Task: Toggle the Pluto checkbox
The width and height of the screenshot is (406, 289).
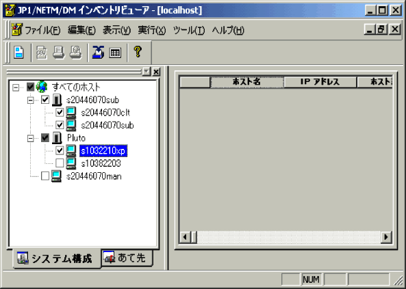Action: click(x=45, y=137)
